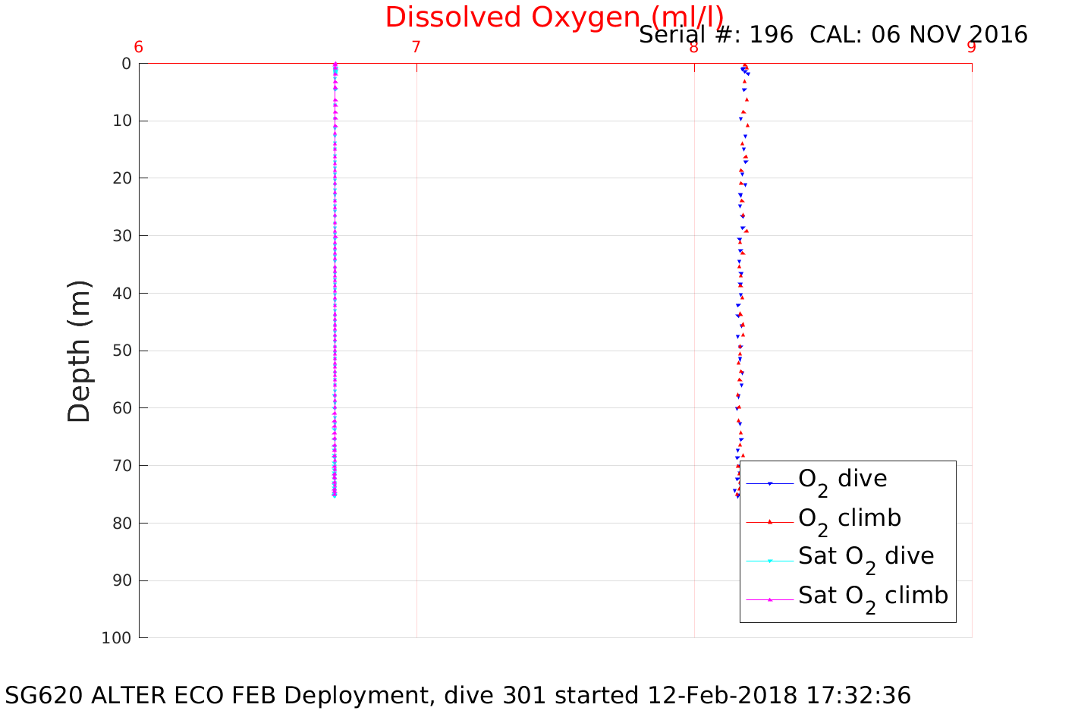Click the cyan Sat O2 dive legend marker

coord(769,561)
